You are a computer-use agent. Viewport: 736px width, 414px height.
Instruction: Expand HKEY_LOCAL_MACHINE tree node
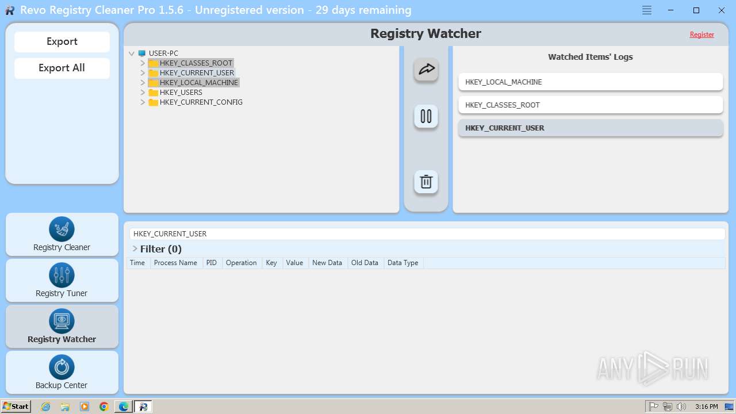click(143, 83)
